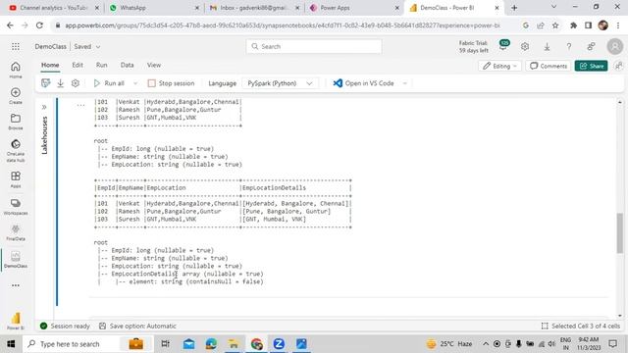628x353 pixels.
Task: Open the View ribbon tab
Action: [x=154, y=65]
